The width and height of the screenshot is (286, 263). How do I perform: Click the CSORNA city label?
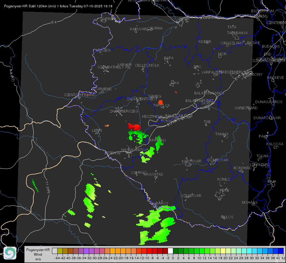tap(155, 28)
